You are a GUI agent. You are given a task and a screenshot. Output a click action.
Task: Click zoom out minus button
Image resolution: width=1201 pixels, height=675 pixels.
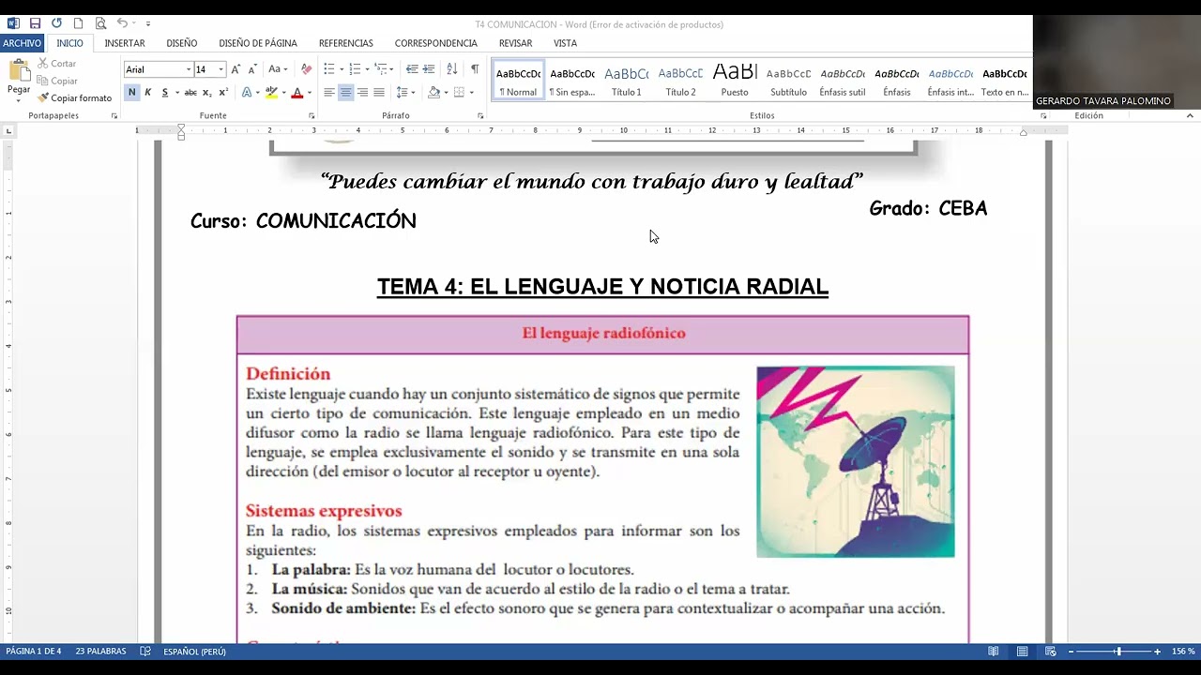click(x=1072, y=652)
